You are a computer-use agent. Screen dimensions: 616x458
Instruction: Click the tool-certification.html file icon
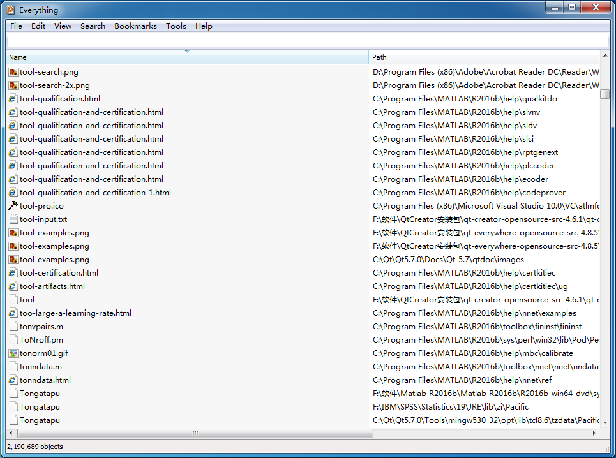(x=13, y=273)
